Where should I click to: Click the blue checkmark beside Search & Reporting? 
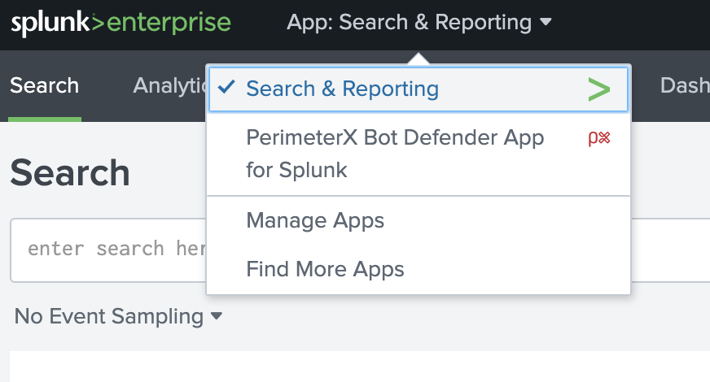click(228, 89)
